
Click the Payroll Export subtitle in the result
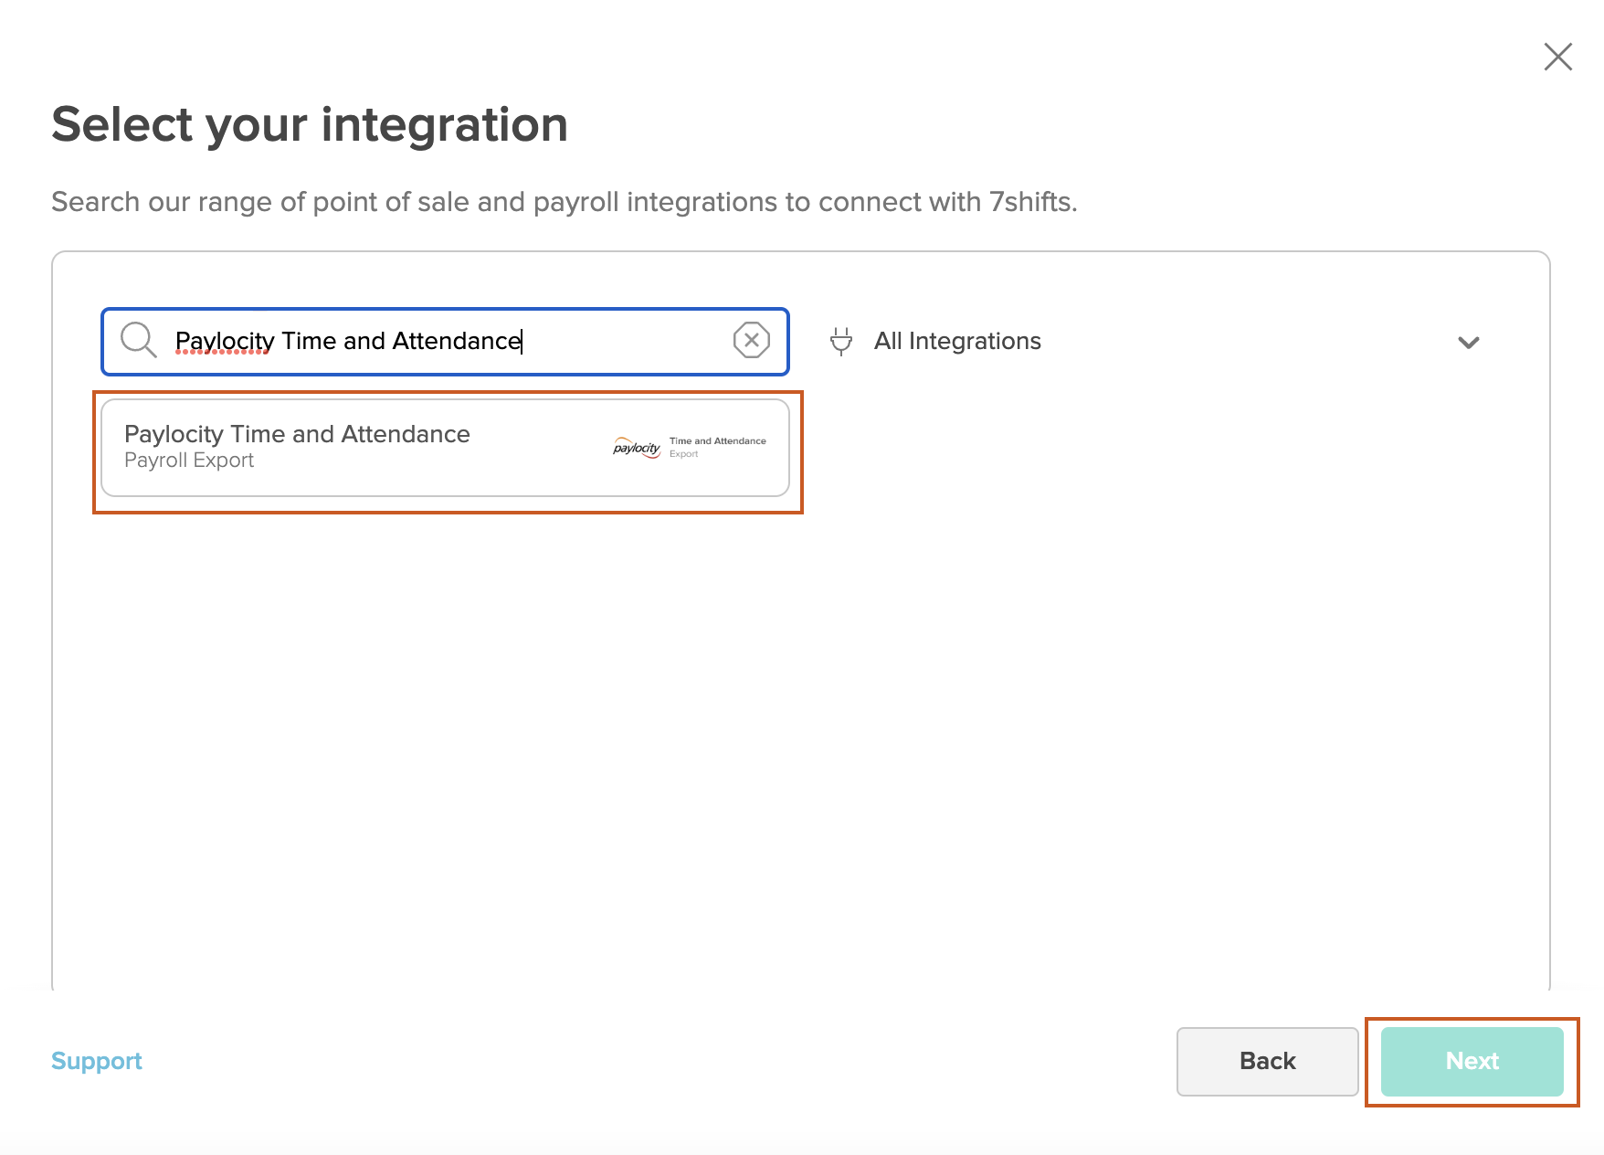[x=189, y=461]
